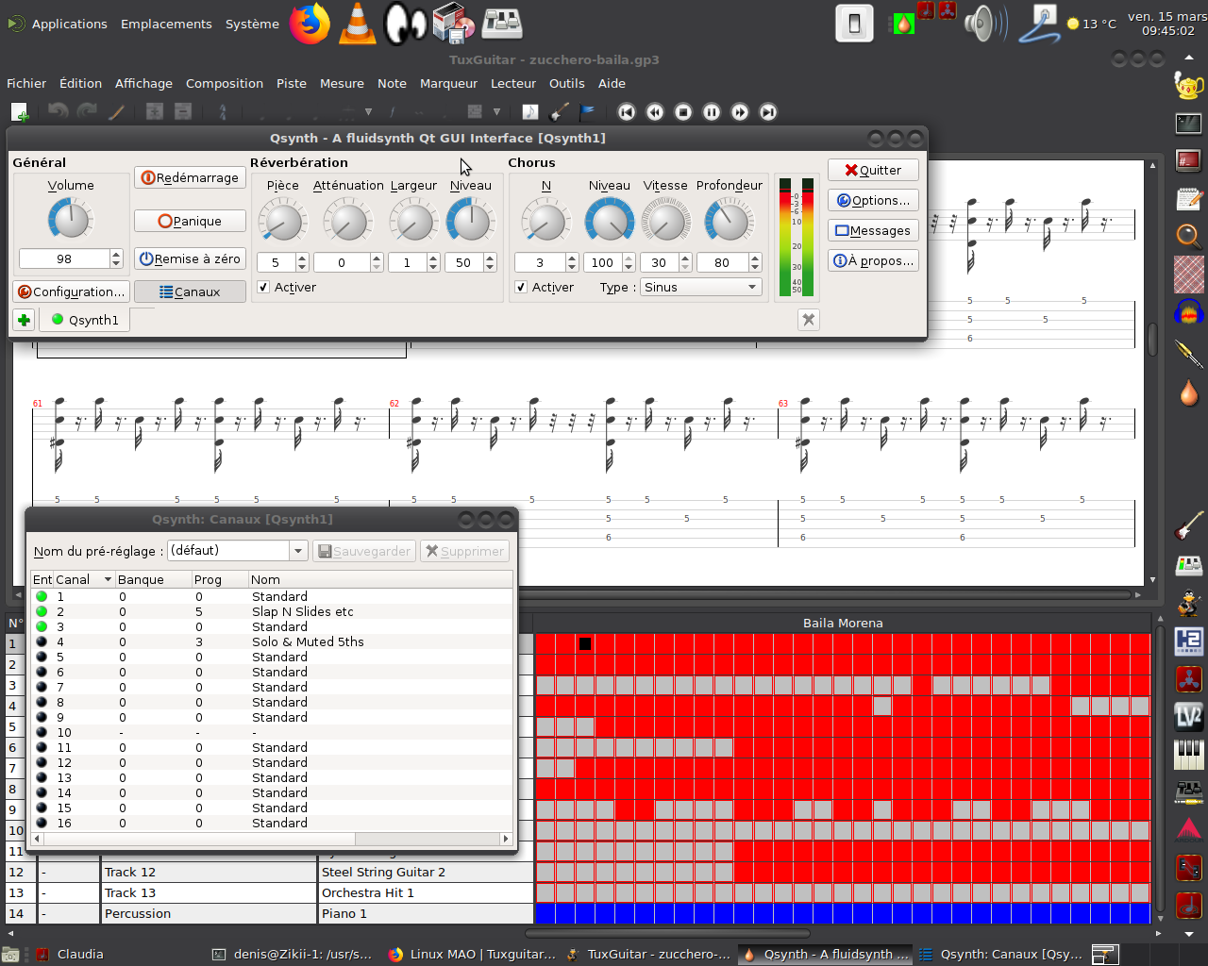1208x966 pixels.
Task: Toggle channel 1 green enable indicator
Action: click(x=42, y=596)
